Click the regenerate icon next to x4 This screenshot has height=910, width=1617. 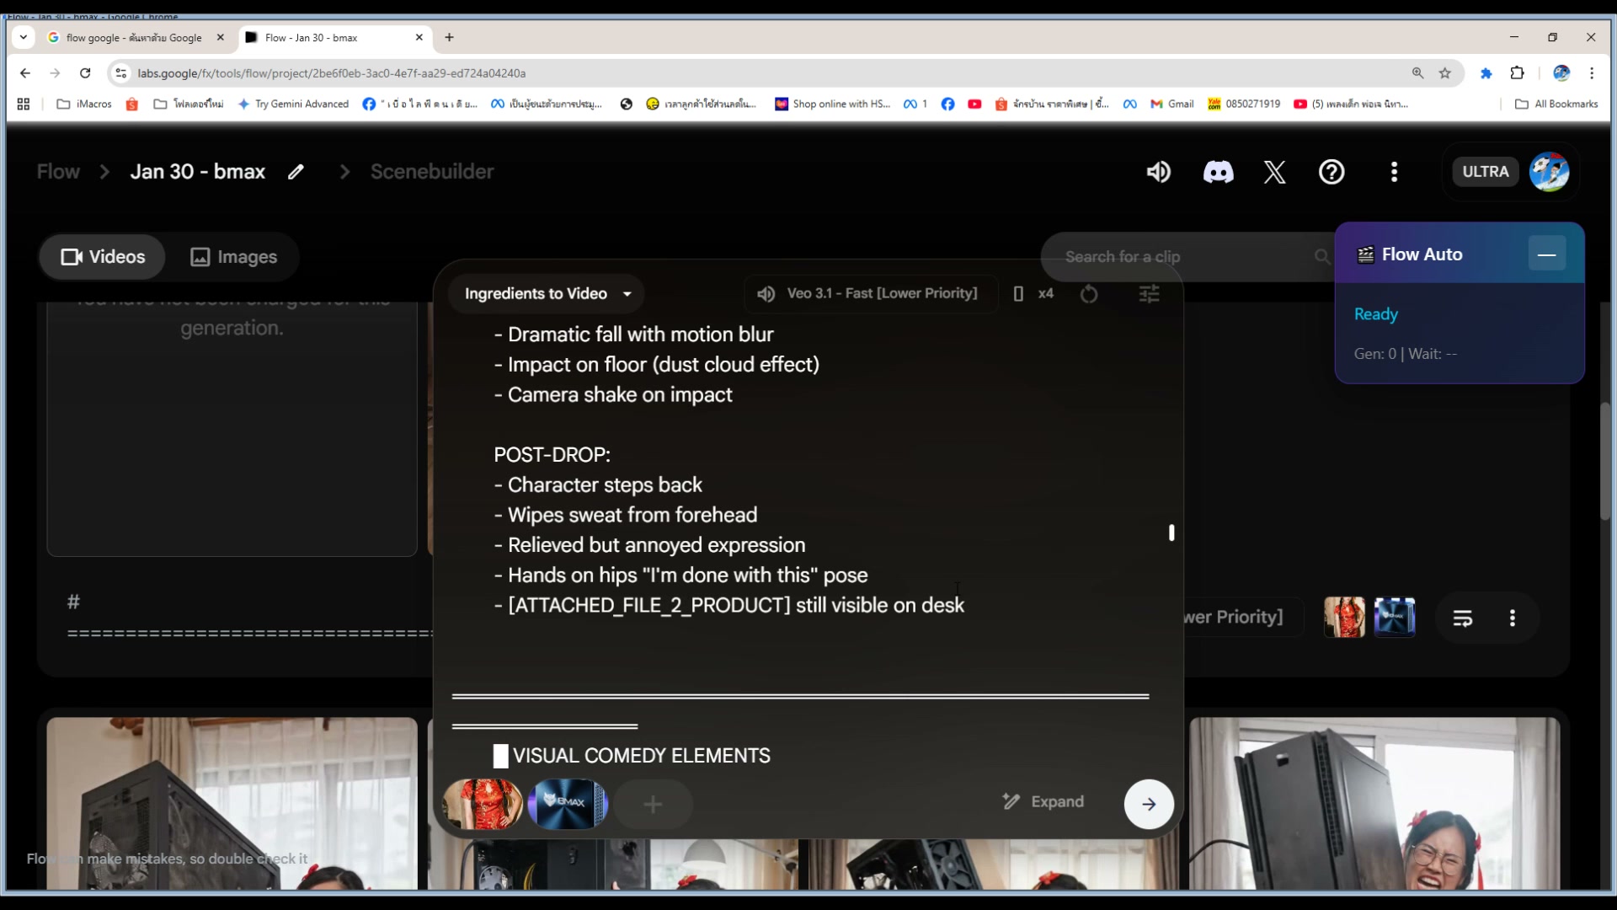1088,294
